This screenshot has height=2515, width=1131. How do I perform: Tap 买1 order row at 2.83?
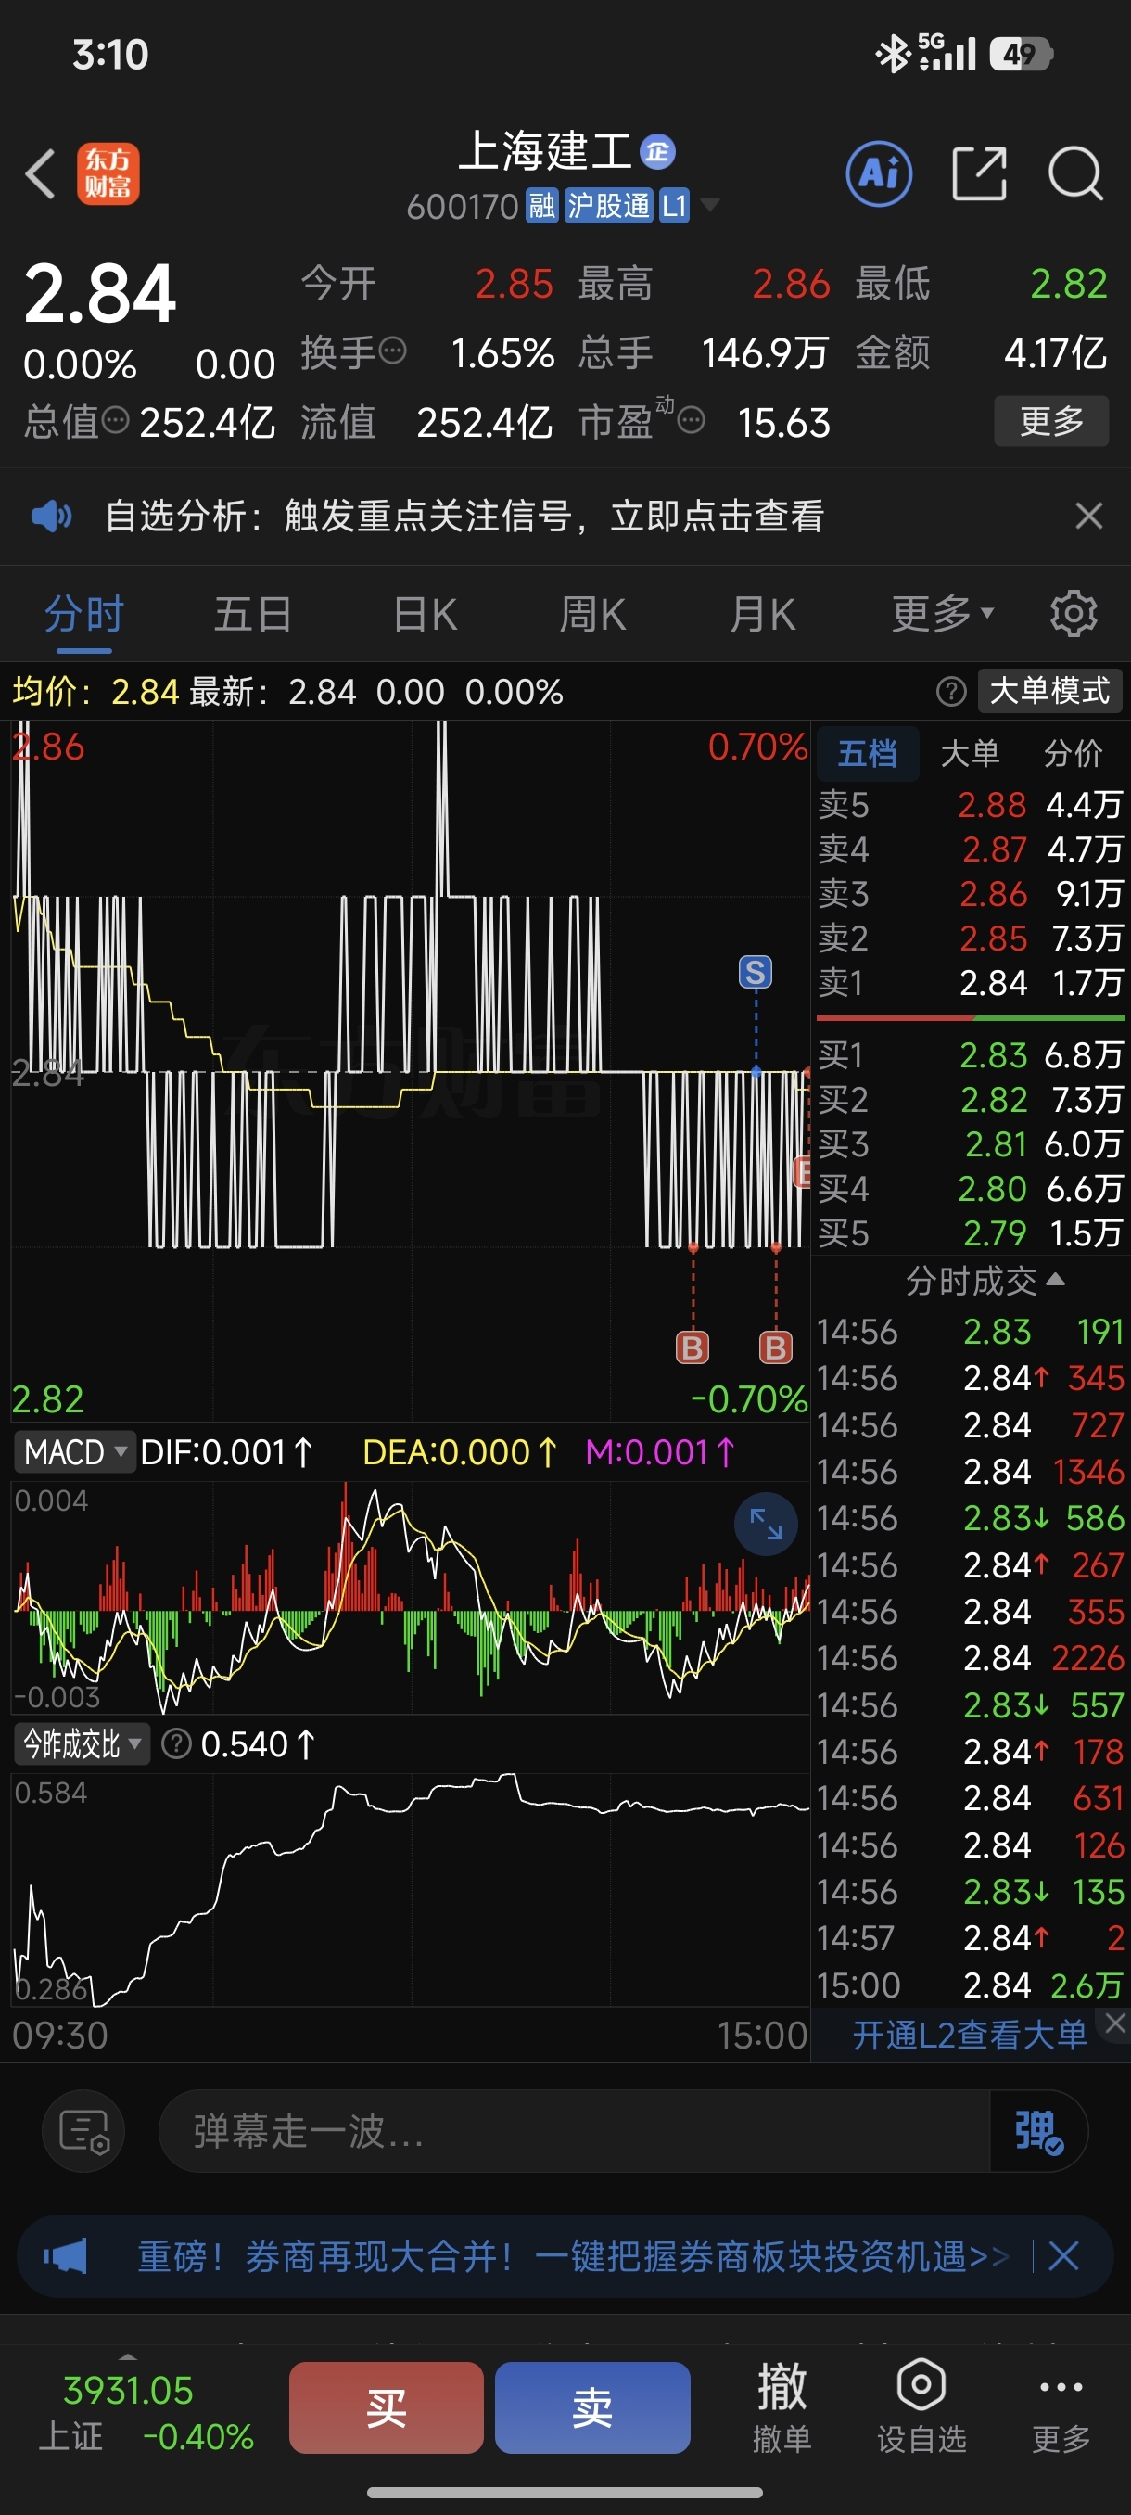tap(970, 1054)
